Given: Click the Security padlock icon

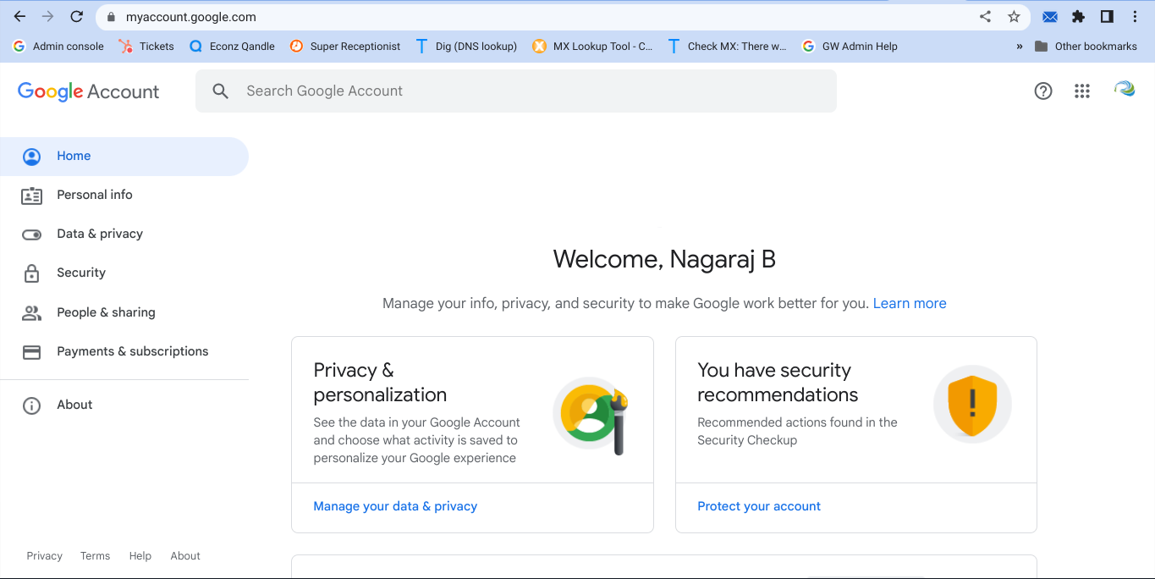Looking at the screenshot, I should click(x=31, y=273).
